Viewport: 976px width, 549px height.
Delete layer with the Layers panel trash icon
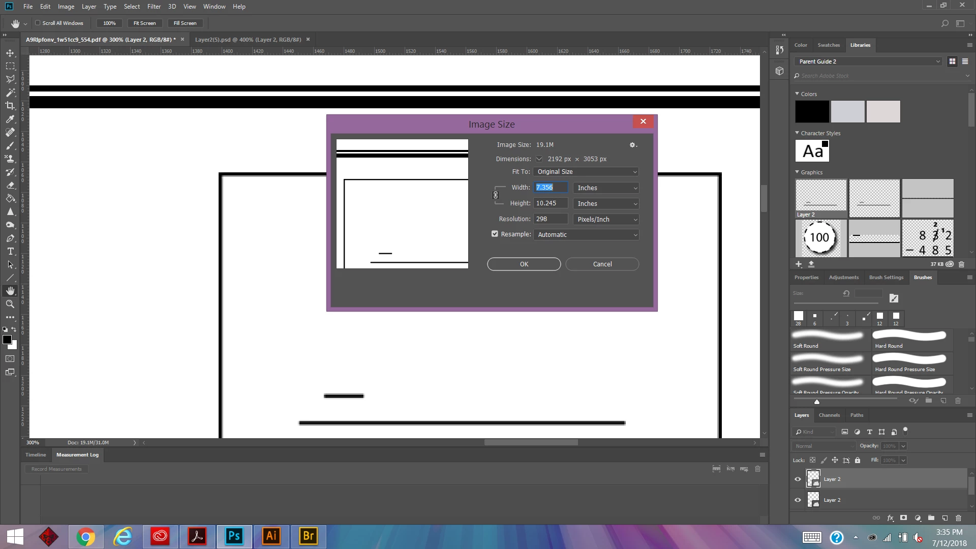coord(958,518)
